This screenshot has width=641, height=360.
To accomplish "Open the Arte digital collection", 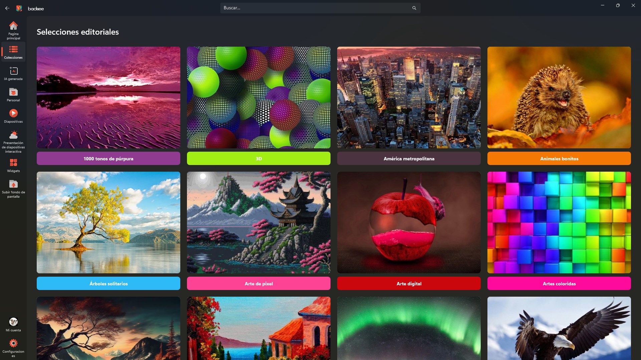I will [409, 283].
